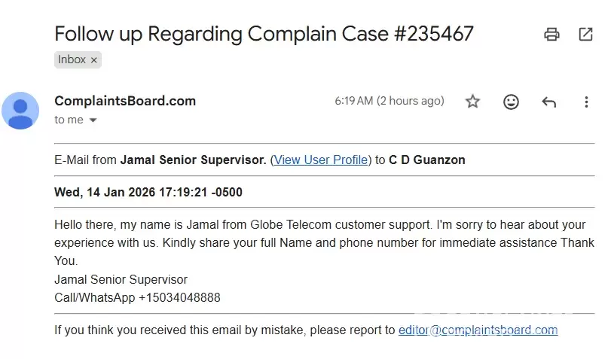Click the subject line Follow up Regarding Complain Case

tap(264, 34)
